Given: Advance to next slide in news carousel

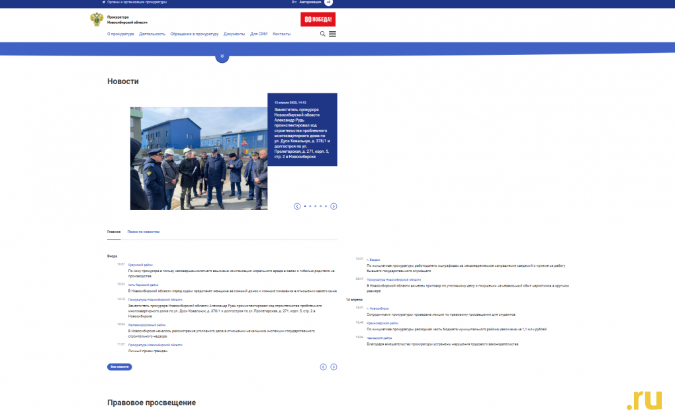Looking at the screenshot, I should [x=334, y=207].
